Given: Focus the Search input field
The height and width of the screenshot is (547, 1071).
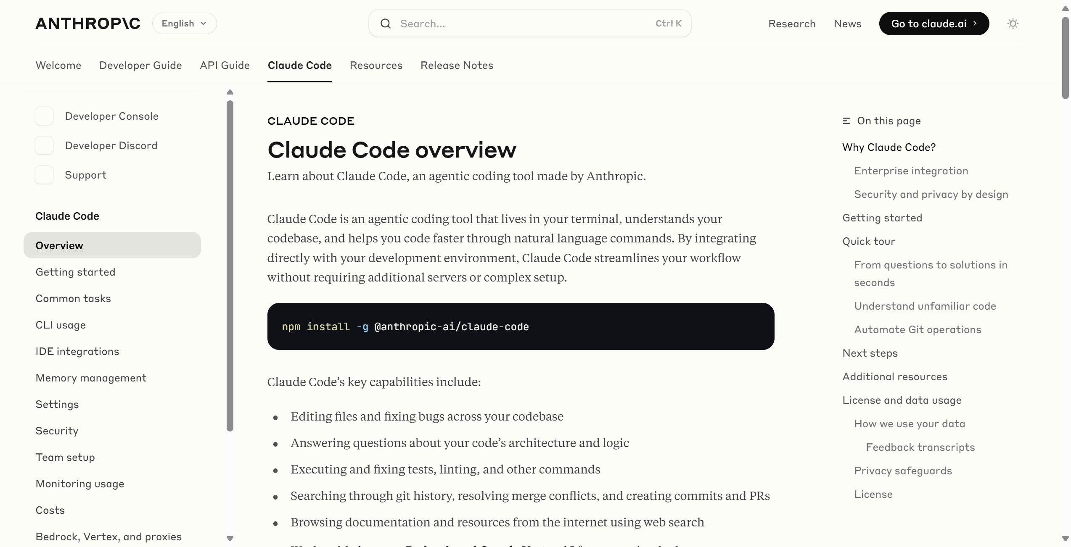Looking at the screenshot, I should (521, 24).
